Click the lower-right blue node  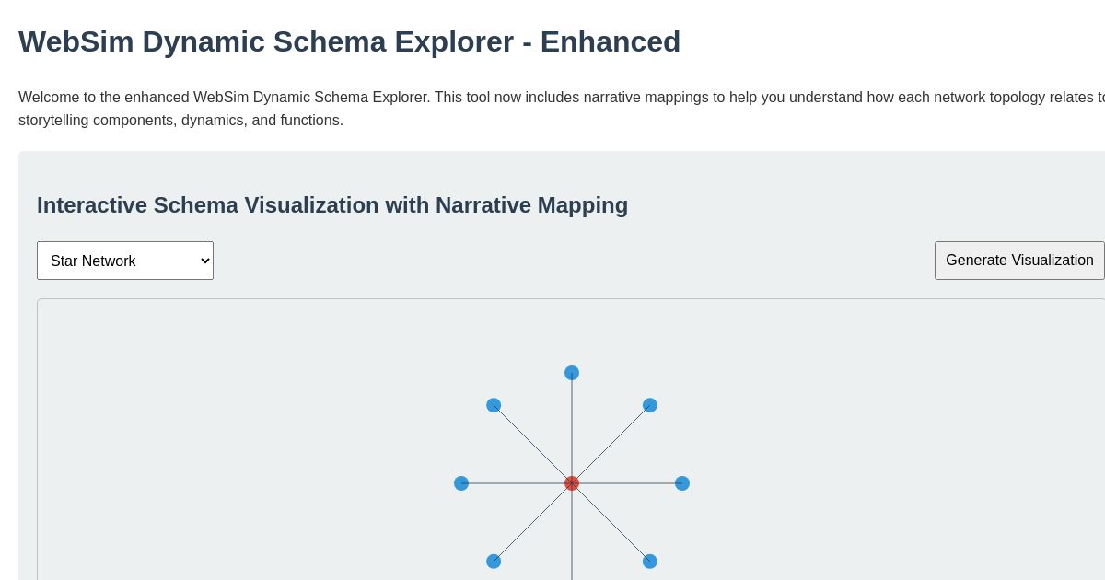tap(650, 562)
